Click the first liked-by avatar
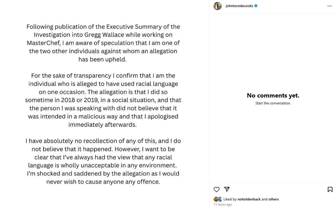The width and height of the screenshot is (336, 209). (x=215, y=199)
